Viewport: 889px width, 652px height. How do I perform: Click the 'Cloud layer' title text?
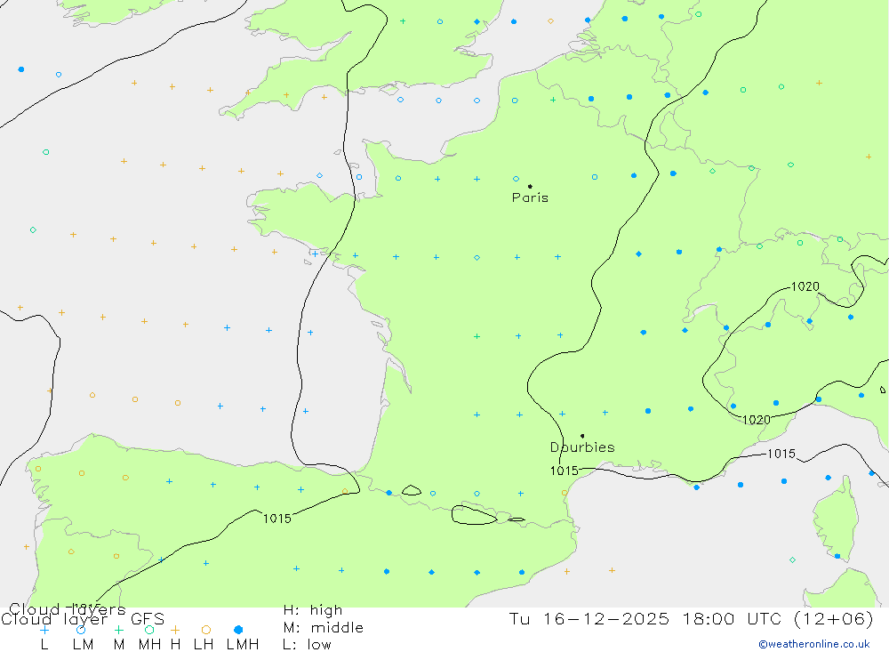click(x=54, y=619)
